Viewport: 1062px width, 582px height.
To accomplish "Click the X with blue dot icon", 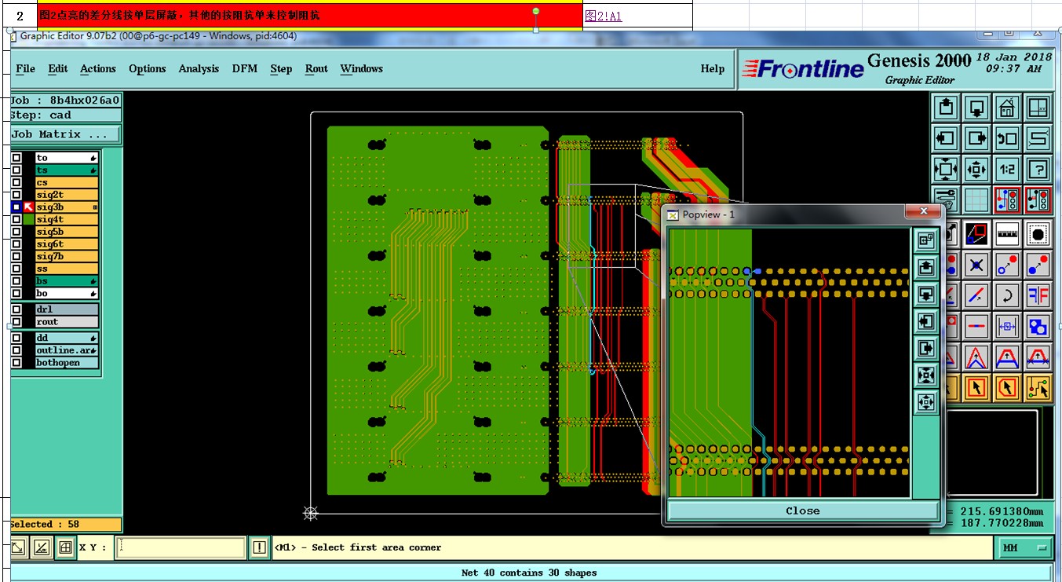I will pyautogui.click(x=976, y=265).
